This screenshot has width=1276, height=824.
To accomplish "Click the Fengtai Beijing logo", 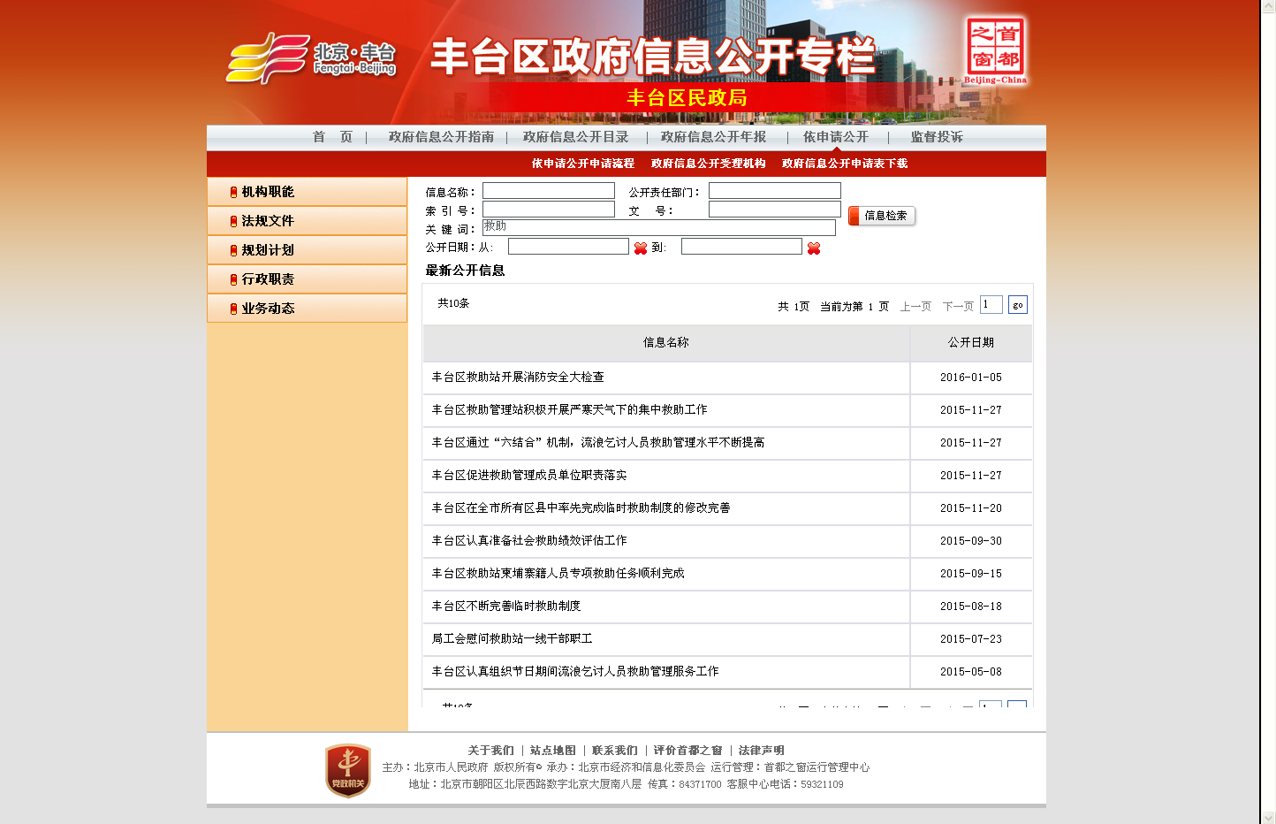I will pos(311,58).
